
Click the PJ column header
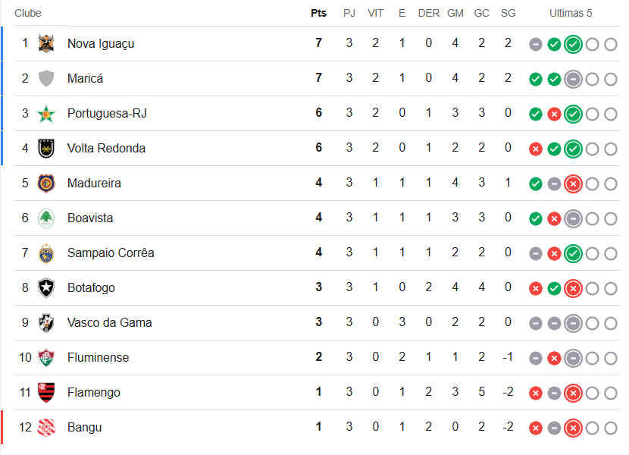point(349,13)
